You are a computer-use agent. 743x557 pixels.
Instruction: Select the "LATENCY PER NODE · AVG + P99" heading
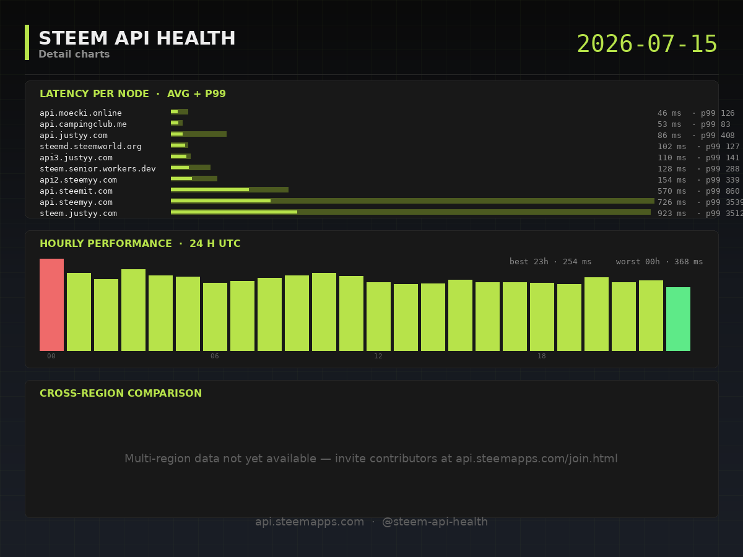point(133,94)
